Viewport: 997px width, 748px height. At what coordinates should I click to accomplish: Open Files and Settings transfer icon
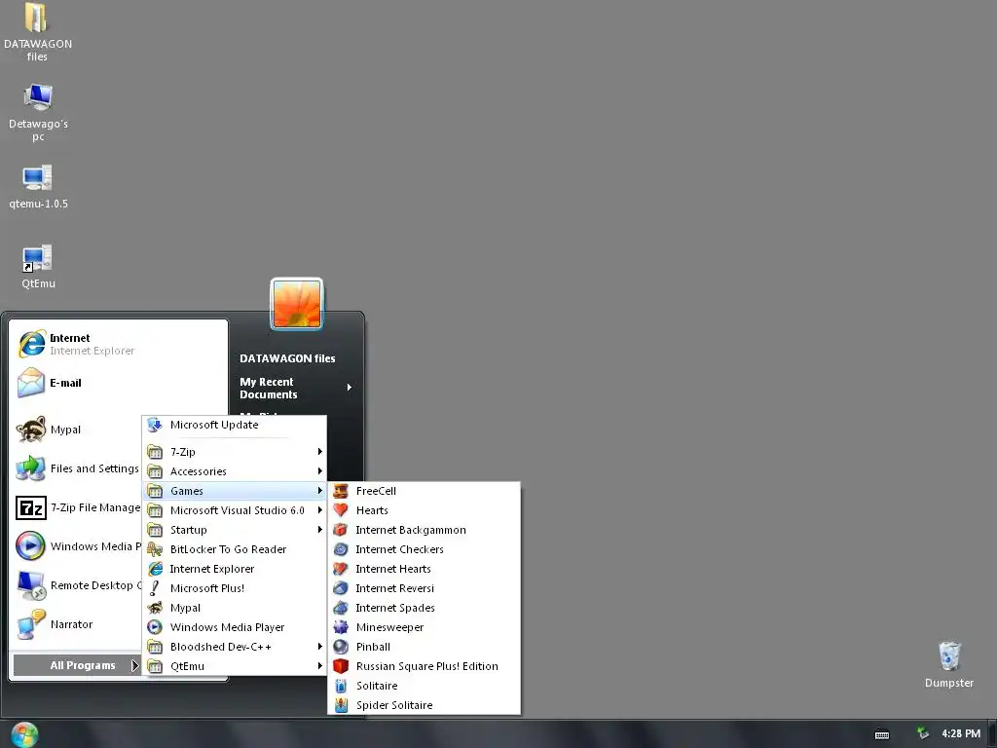point(30,468)
